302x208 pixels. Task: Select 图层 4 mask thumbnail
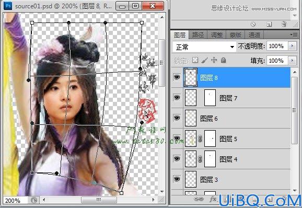click(x=210, y=159)
